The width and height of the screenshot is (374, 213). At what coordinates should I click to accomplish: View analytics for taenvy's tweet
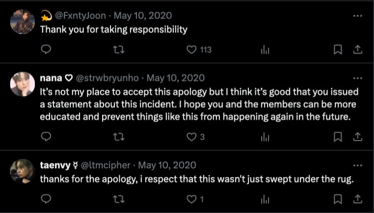[265, 199]
